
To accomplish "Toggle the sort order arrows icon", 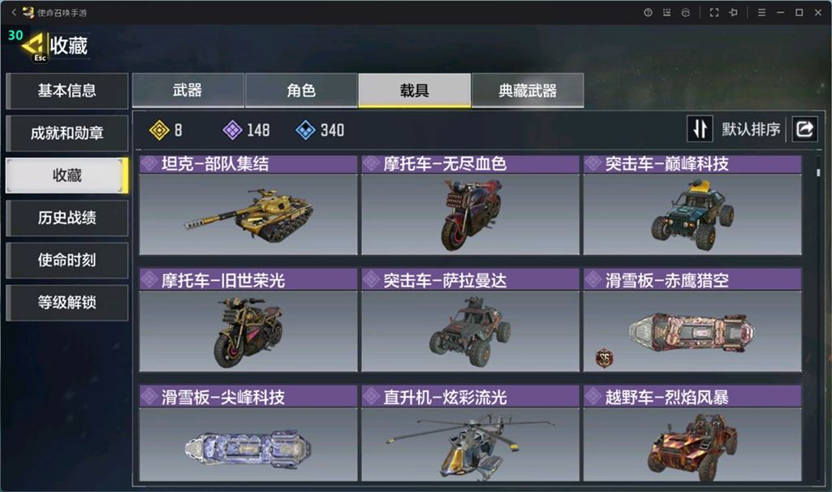I will (700, 129).
